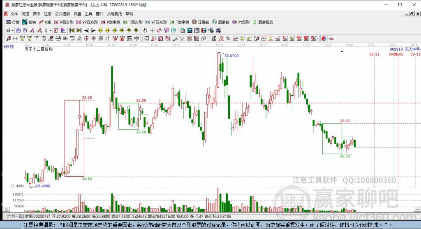421x229 pixels.
Task: Click the up arrow at status bar left
Action: (x=7, y=209)
